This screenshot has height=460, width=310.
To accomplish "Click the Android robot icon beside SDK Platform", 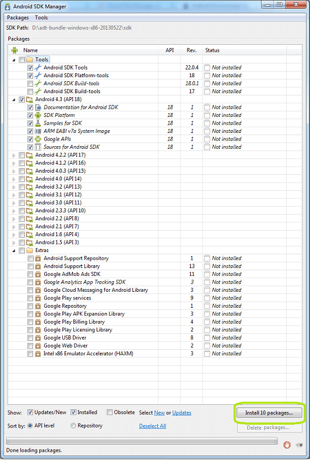I will pyautogui.click(x=38, y=115).
